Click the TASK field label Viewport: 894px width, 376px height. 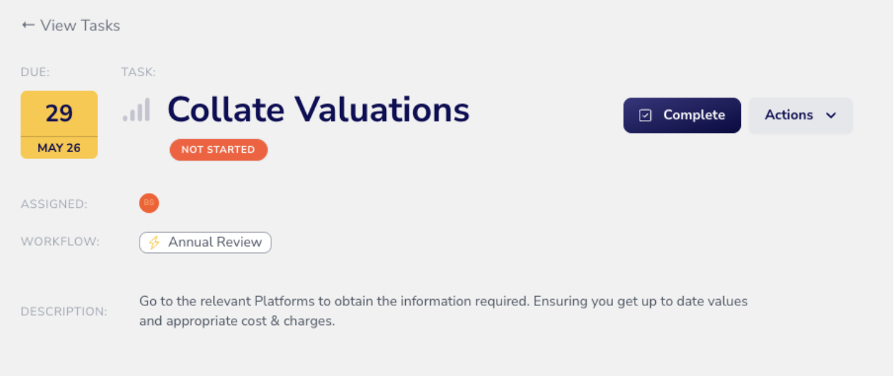pyautogui.click(x=139, y=71)
